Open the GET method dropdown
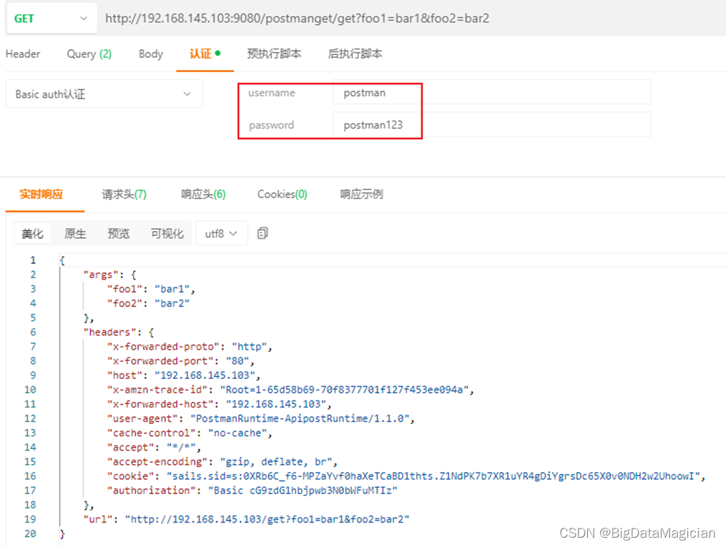 point(50,18)
